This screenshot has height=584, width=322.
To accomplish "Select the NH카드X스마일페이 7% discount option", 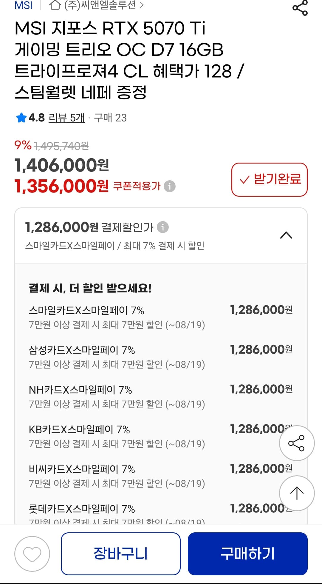I will [80, 390].
